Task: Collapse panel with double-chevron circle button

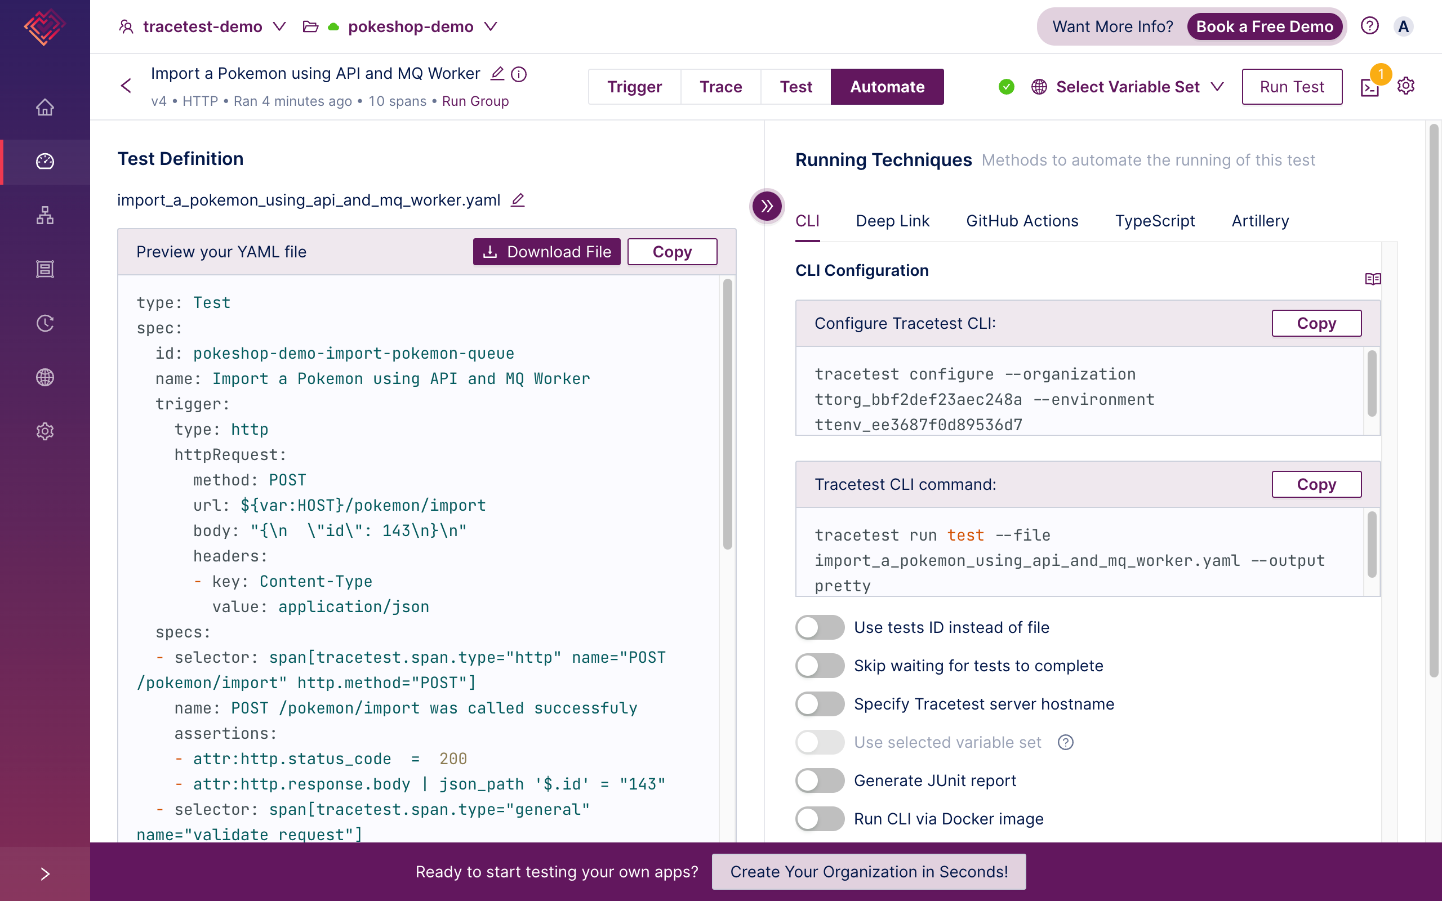Action: (x=767, y=206)
